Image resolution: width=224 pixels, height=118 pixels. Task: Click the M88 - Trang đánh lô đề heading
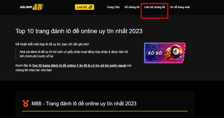click(x=84, y=103)
